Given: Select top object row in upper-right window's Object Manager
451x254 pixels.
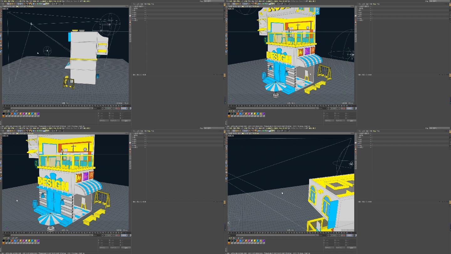Looking at the screenshot, I should coord(403,6).
